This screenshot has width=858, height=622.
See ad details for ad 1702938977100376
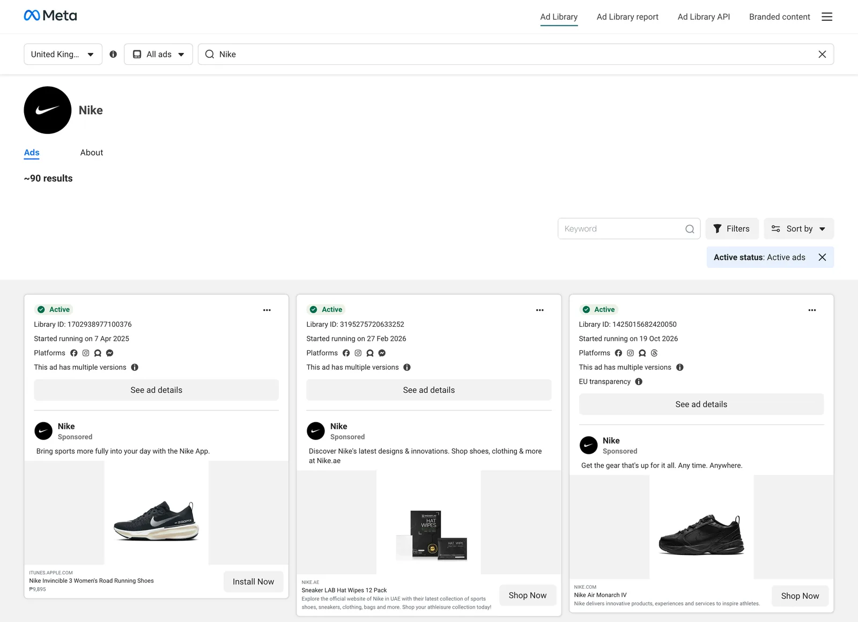point(156,390)
